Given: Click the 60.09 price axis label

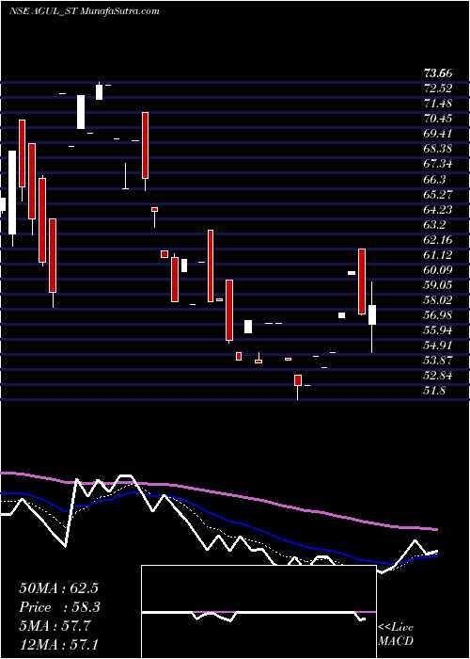Looking at the screenshot, I should 438,270.
